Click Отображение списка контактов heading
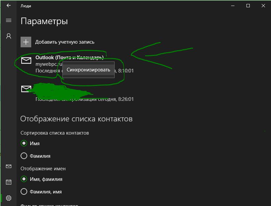 (x=76, y=119)
